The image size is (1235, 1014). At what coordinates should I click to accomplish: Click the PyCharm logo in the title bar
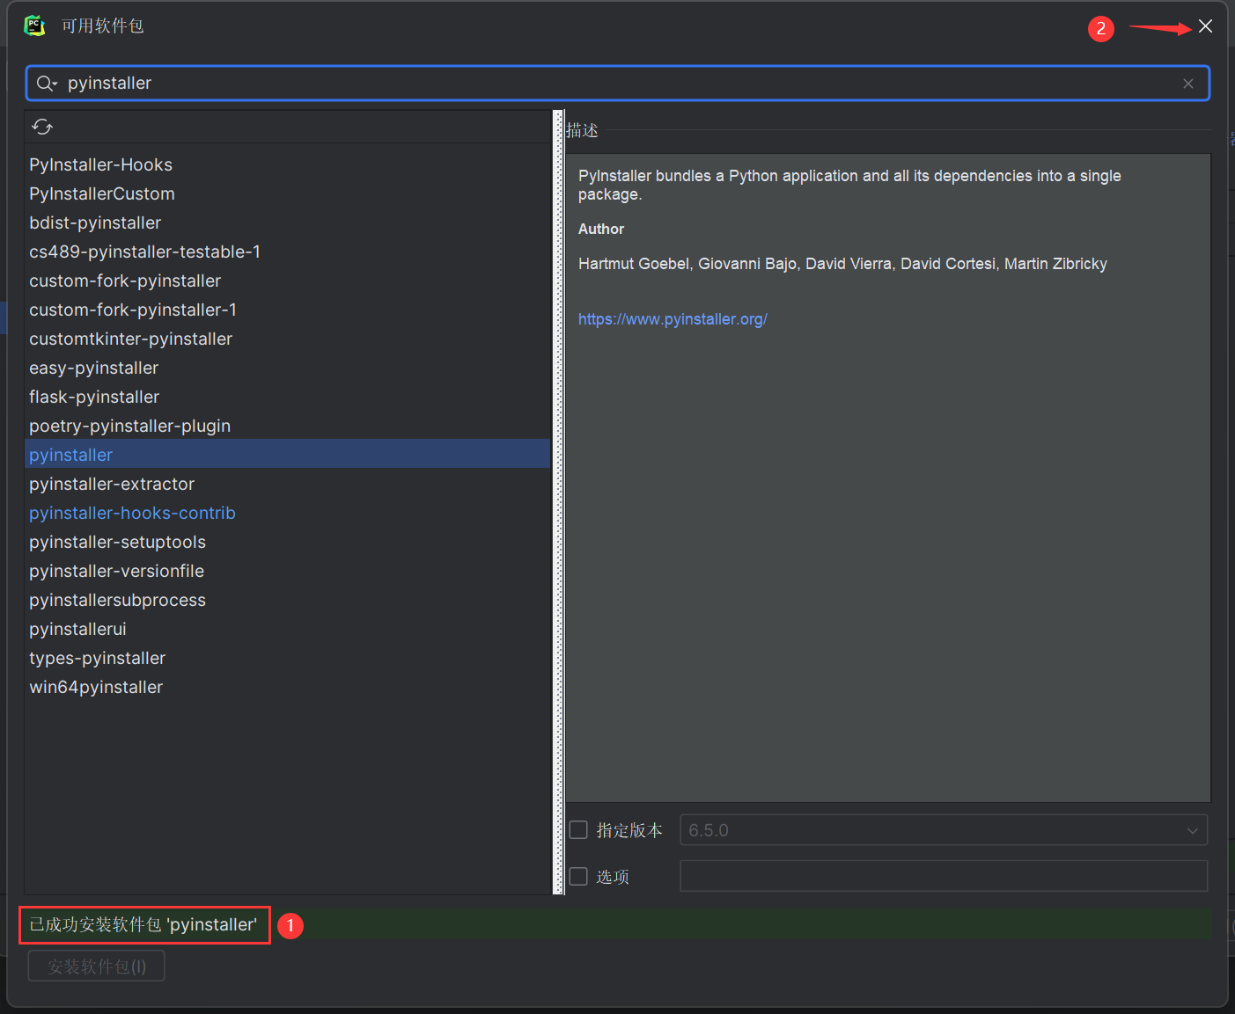(x=34, y=26)
